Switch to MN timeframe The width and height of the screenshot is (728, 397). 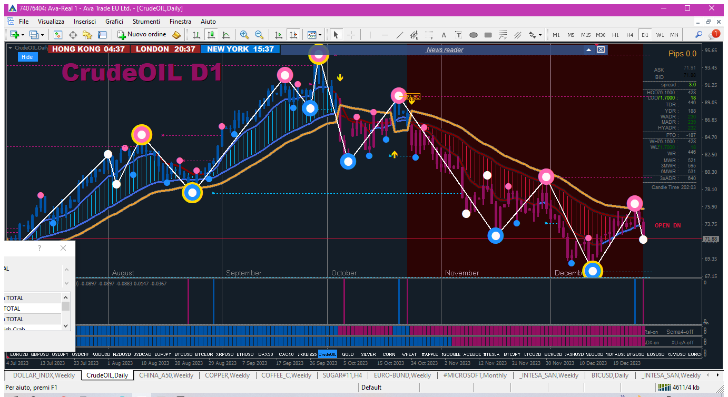674,35
